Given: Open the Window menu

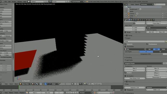Looking at the screenshot, I should [x=20, y=2].
